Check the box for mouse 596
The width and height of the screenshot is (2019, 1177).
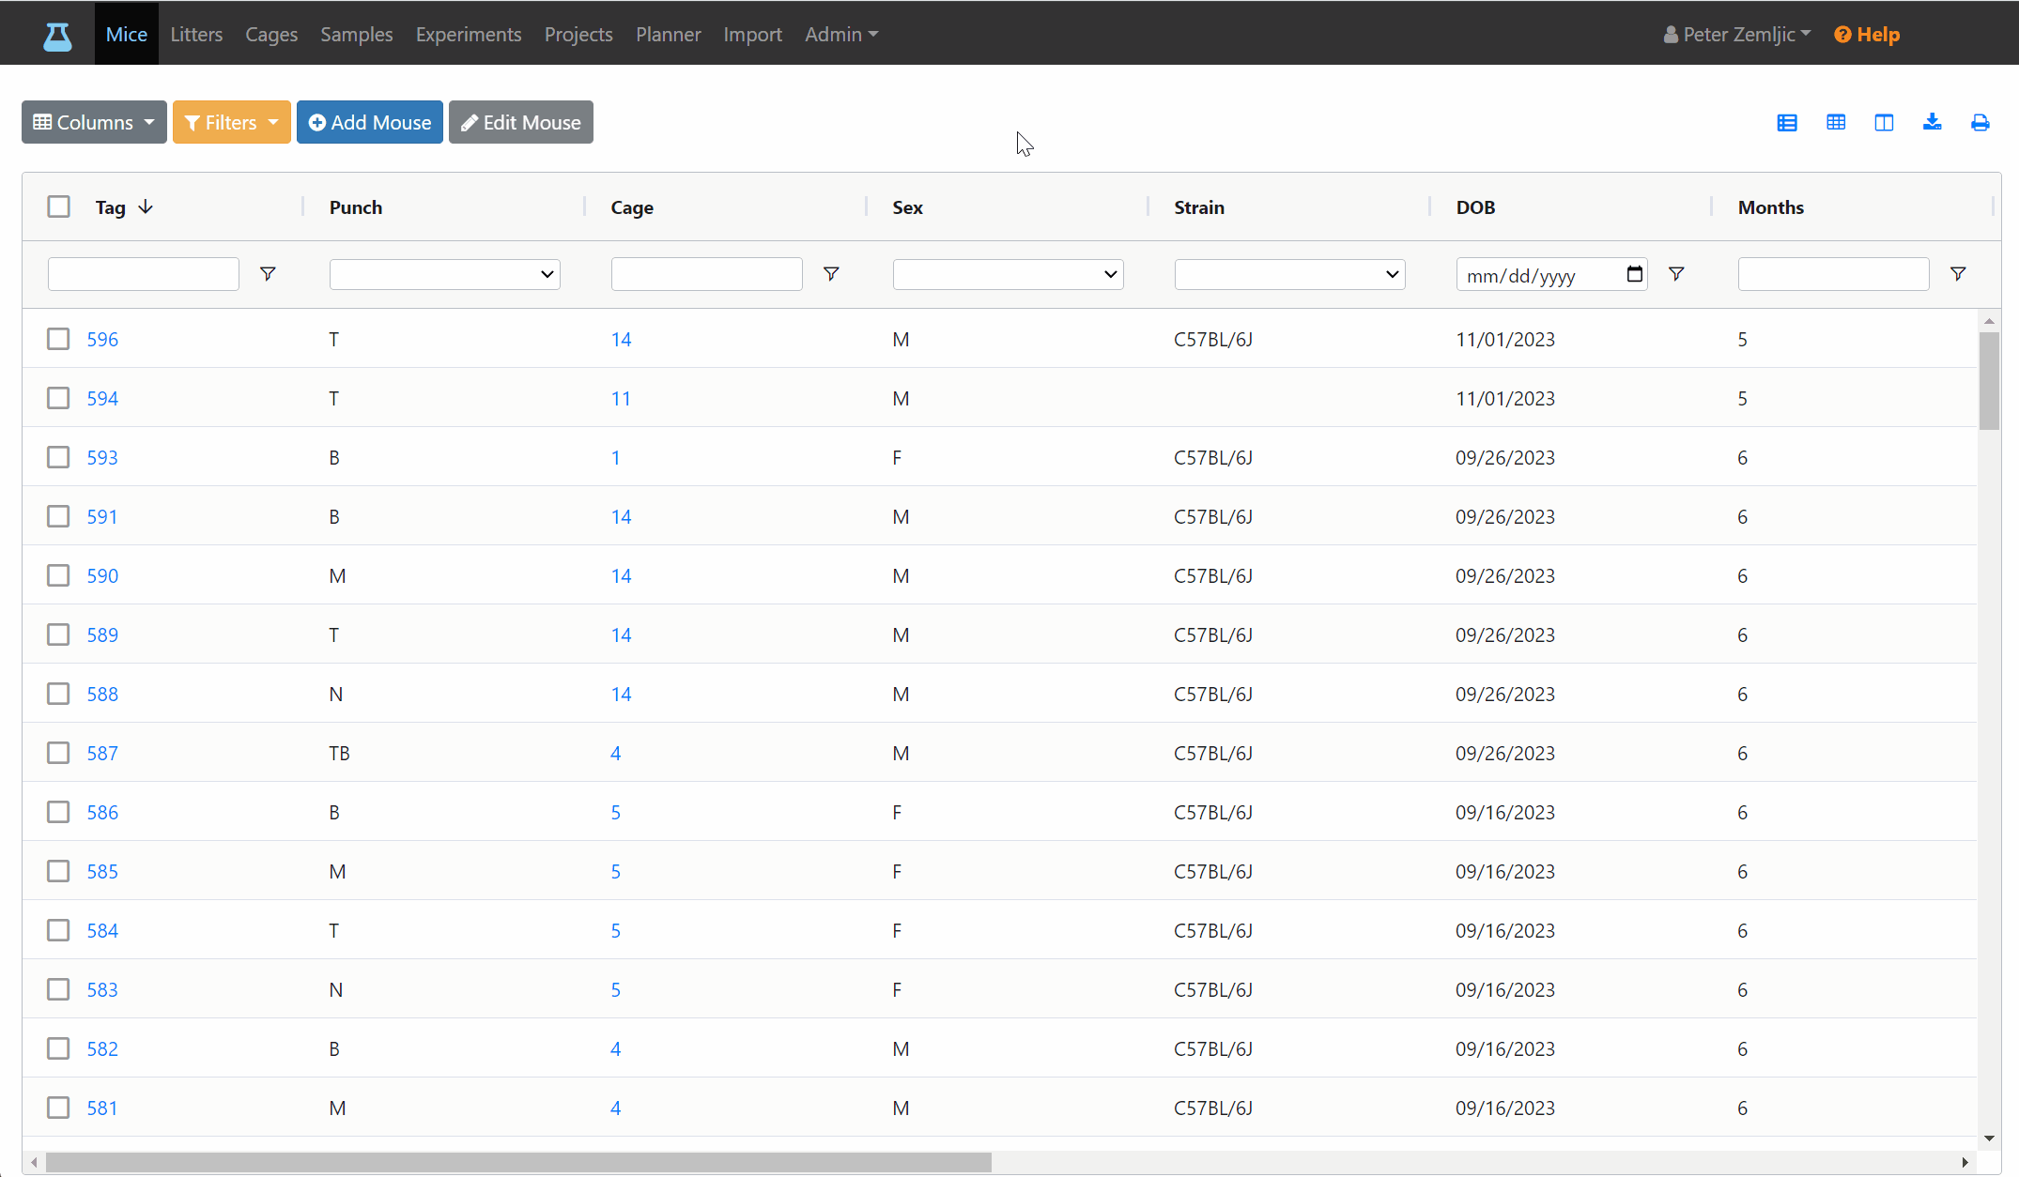58,339
